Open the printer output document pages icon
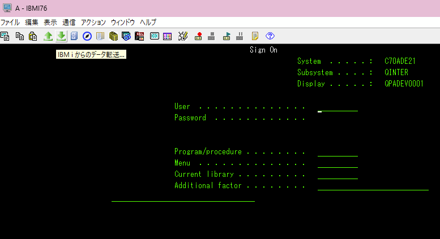 (x=100, y=36)
